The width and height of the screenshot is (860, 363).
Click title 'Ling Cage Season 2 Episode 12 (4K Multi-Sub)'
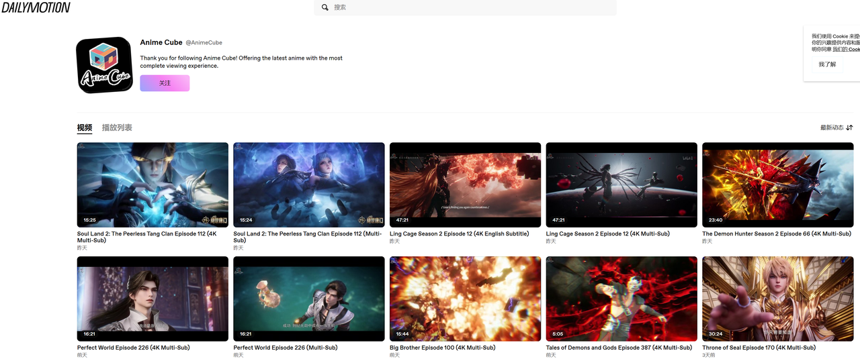click(607, 234)
